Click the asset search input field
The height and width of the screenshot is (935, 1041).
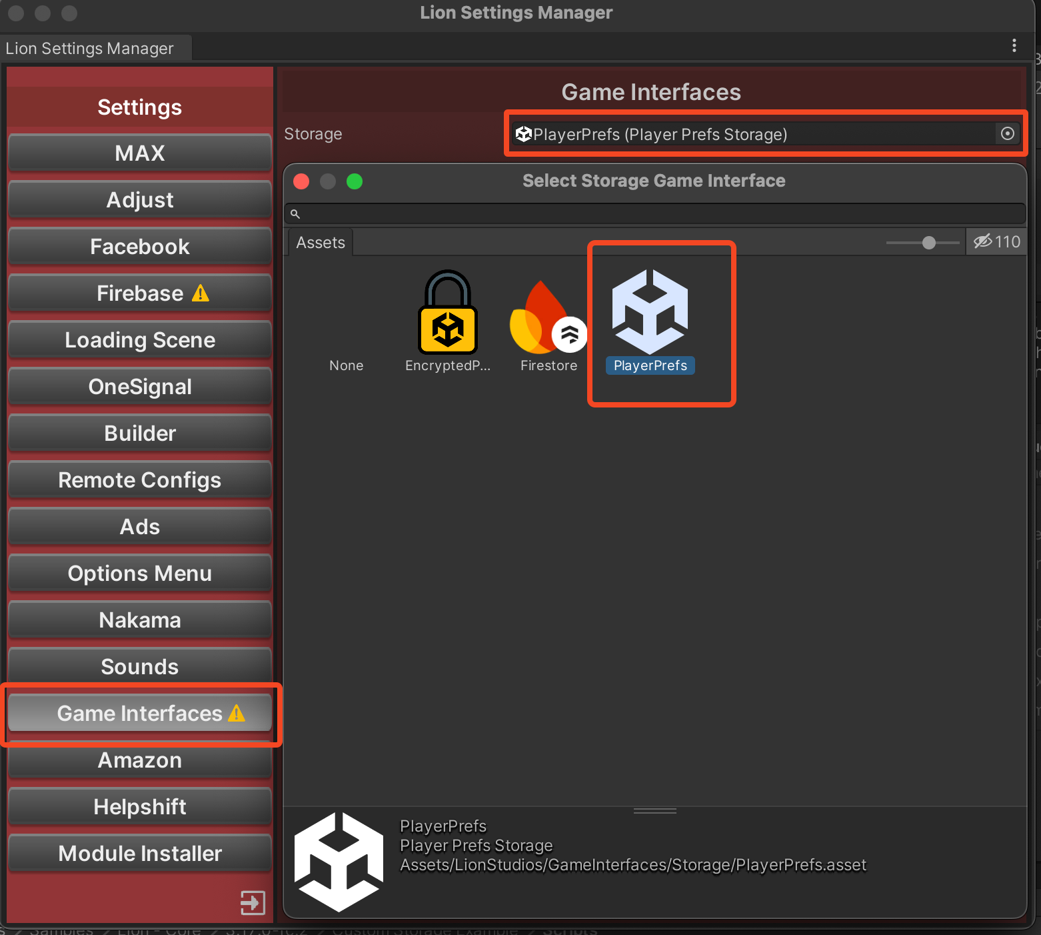[660, 214]
